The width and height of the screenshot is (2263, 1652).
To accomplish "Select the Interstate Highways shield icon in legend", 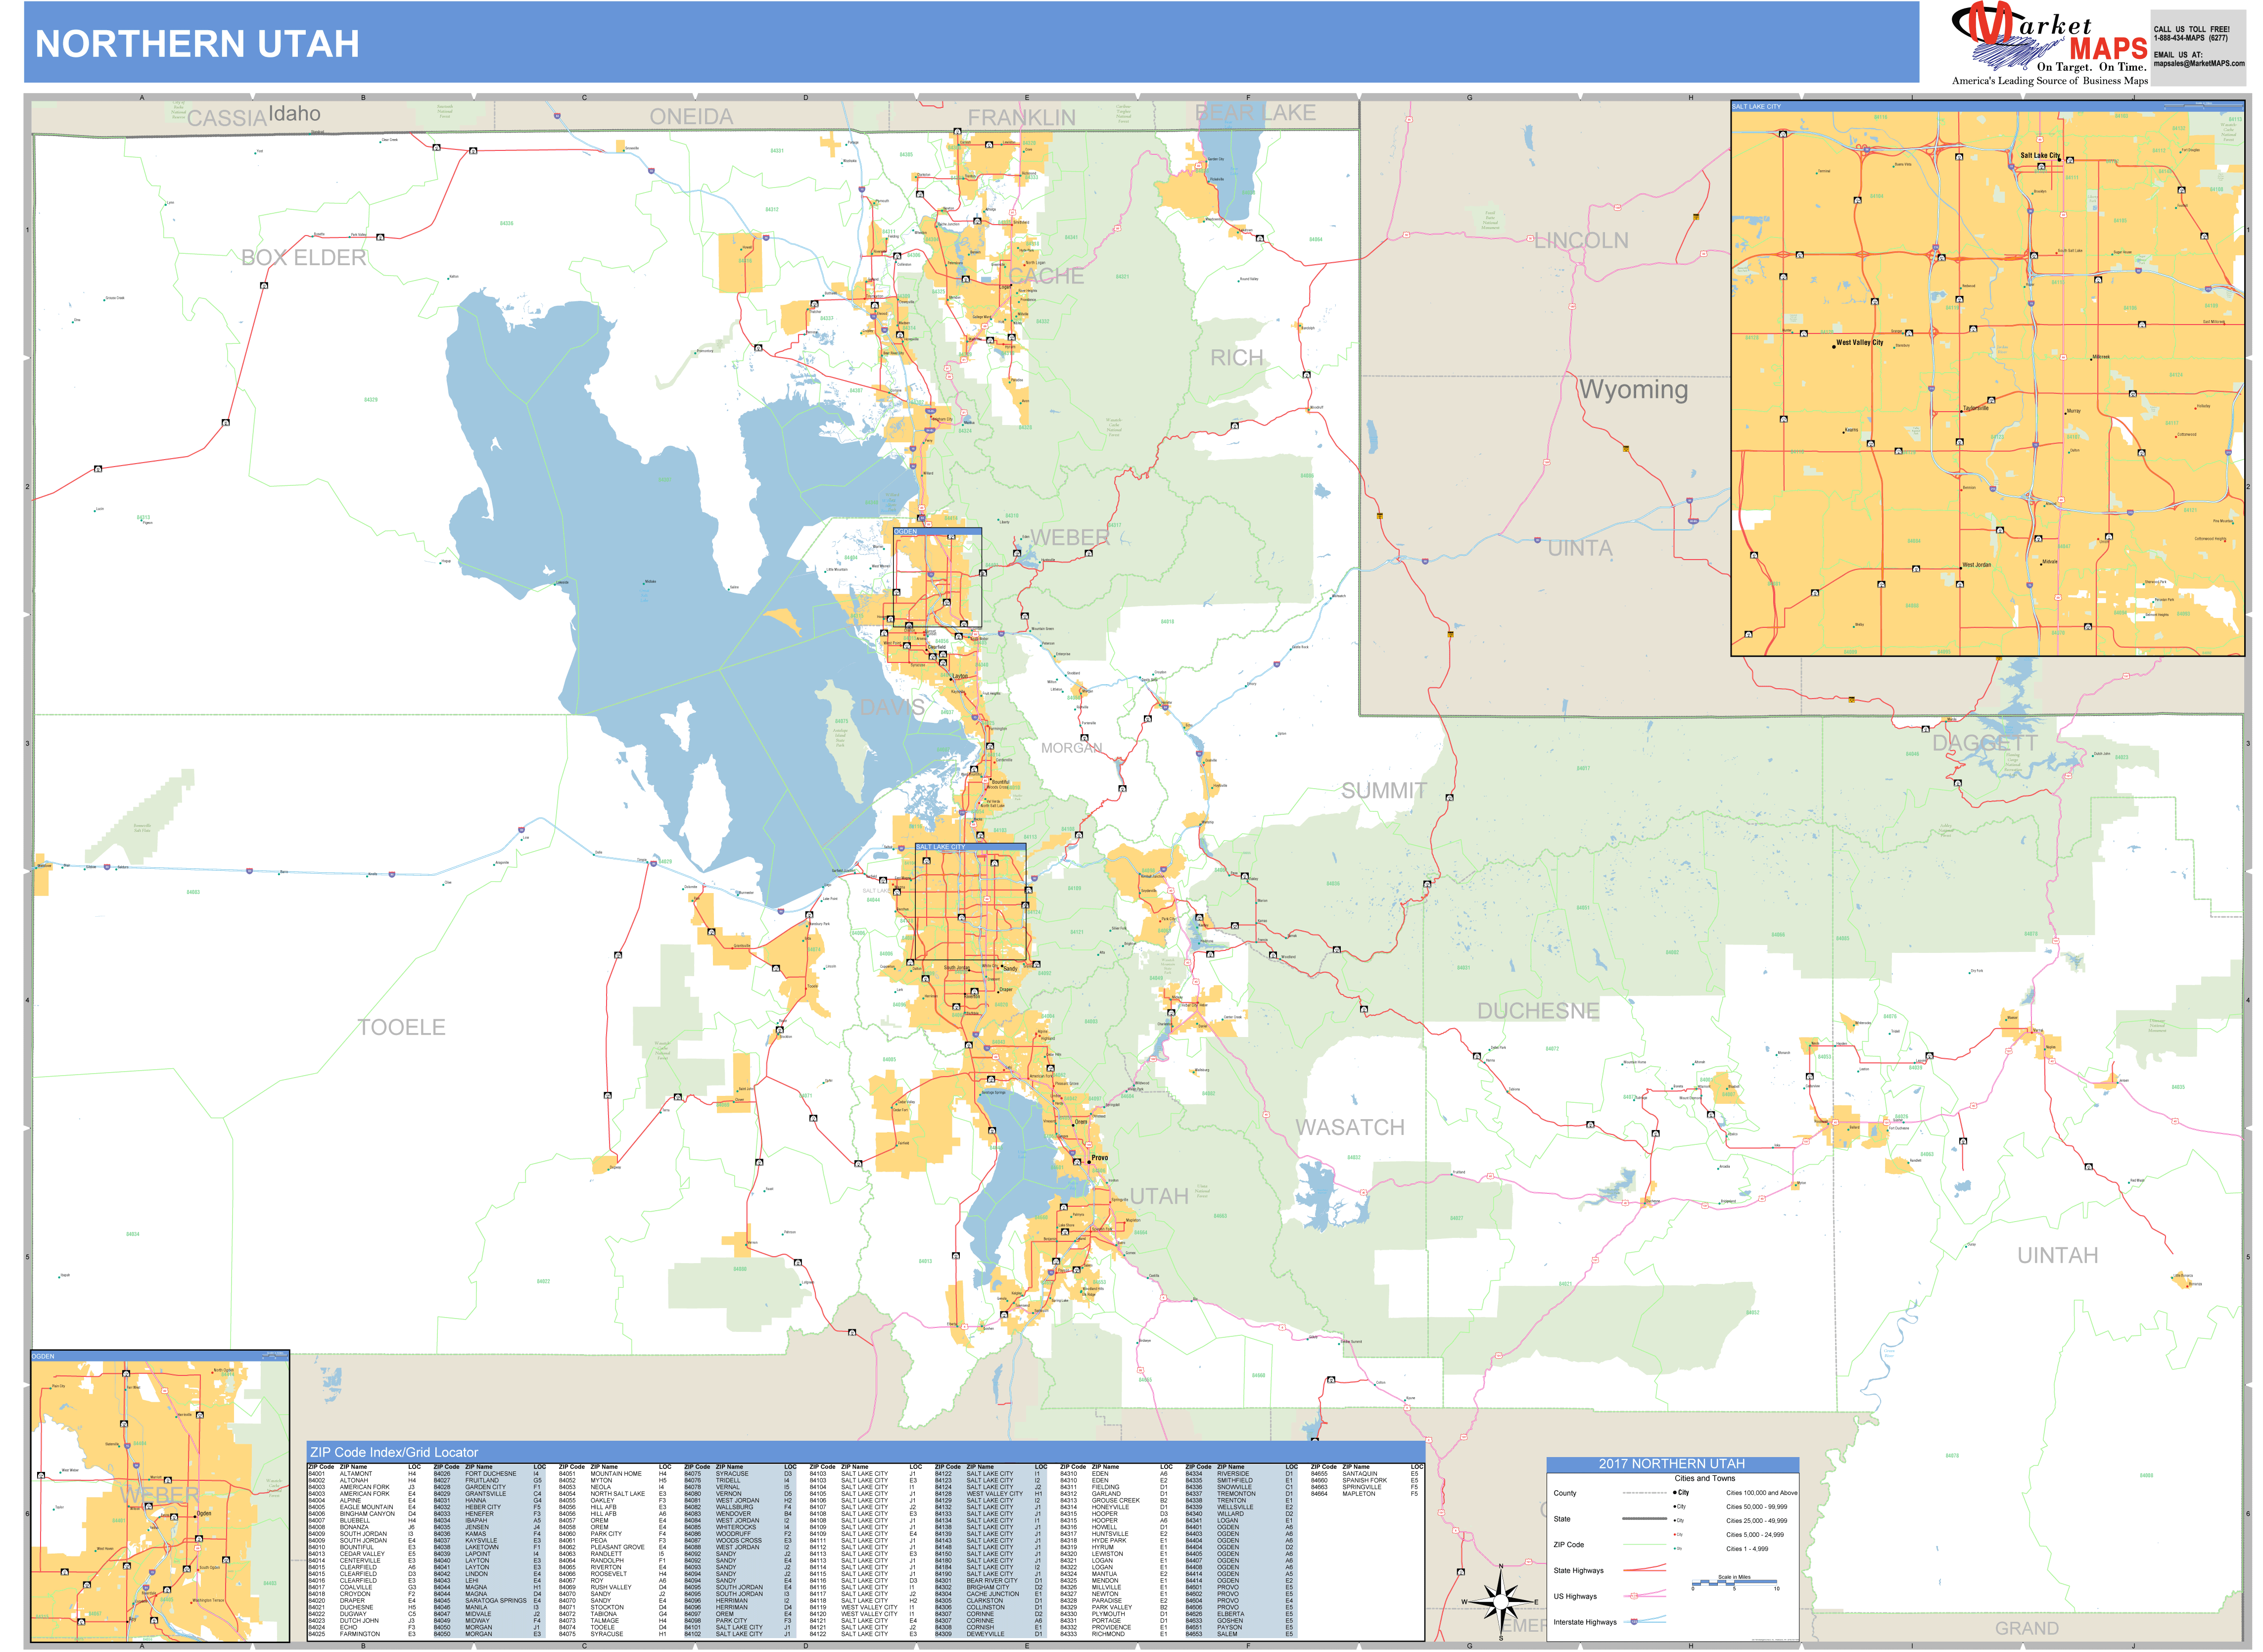I will pyautogui.click(x=1634, y=1622).
